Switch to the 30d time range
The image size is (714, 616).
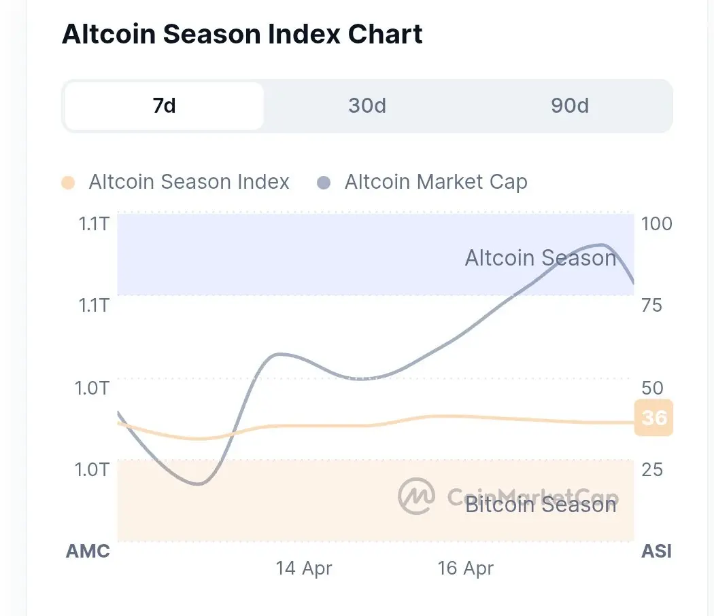tap(367, 106)
